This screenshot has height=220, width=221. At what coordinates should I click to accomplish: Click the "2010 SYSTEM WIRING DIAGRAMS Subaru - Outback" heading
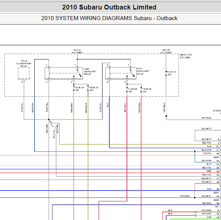[x=109, y=18]
